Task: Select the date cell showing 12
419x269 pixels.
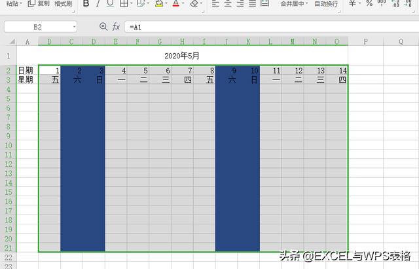Action: (293, 70)
